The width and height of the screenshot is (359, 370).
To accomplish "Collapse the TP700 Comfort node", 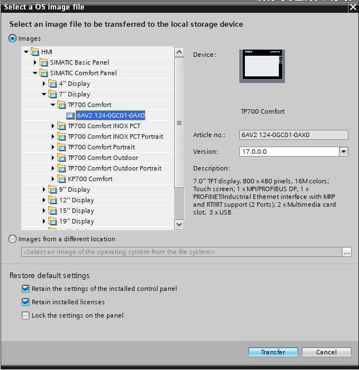I will coord(53,105).
